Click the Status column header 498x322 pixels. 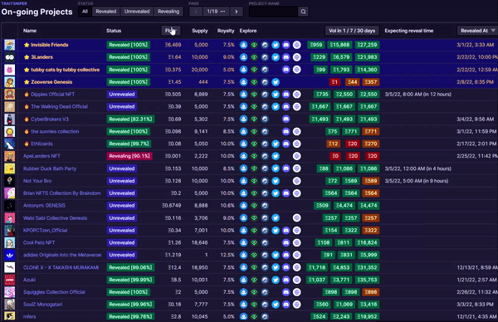pyautogui.click(x=114, y=31)
